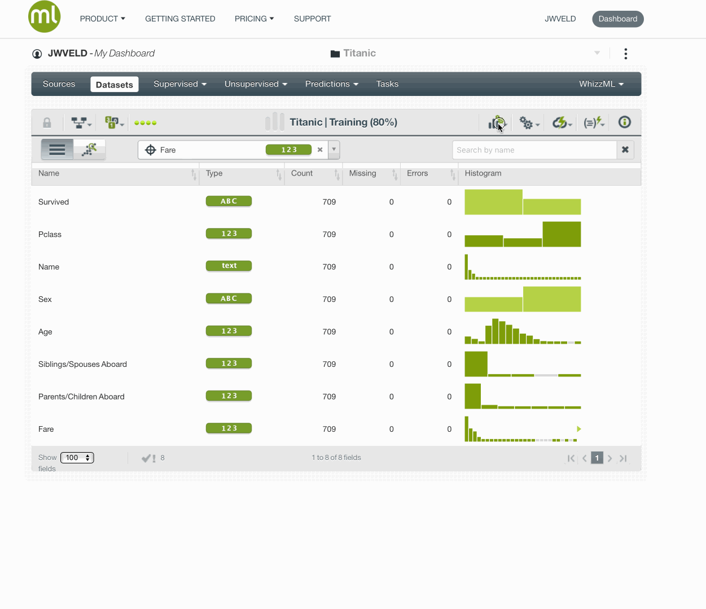Click the objective field target icon
This screenshot has width=706, height=609.
click(x=151, y=150)
